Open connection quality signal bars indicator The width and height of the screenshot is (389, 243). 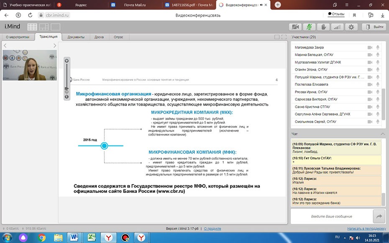(x=337, y=27)
